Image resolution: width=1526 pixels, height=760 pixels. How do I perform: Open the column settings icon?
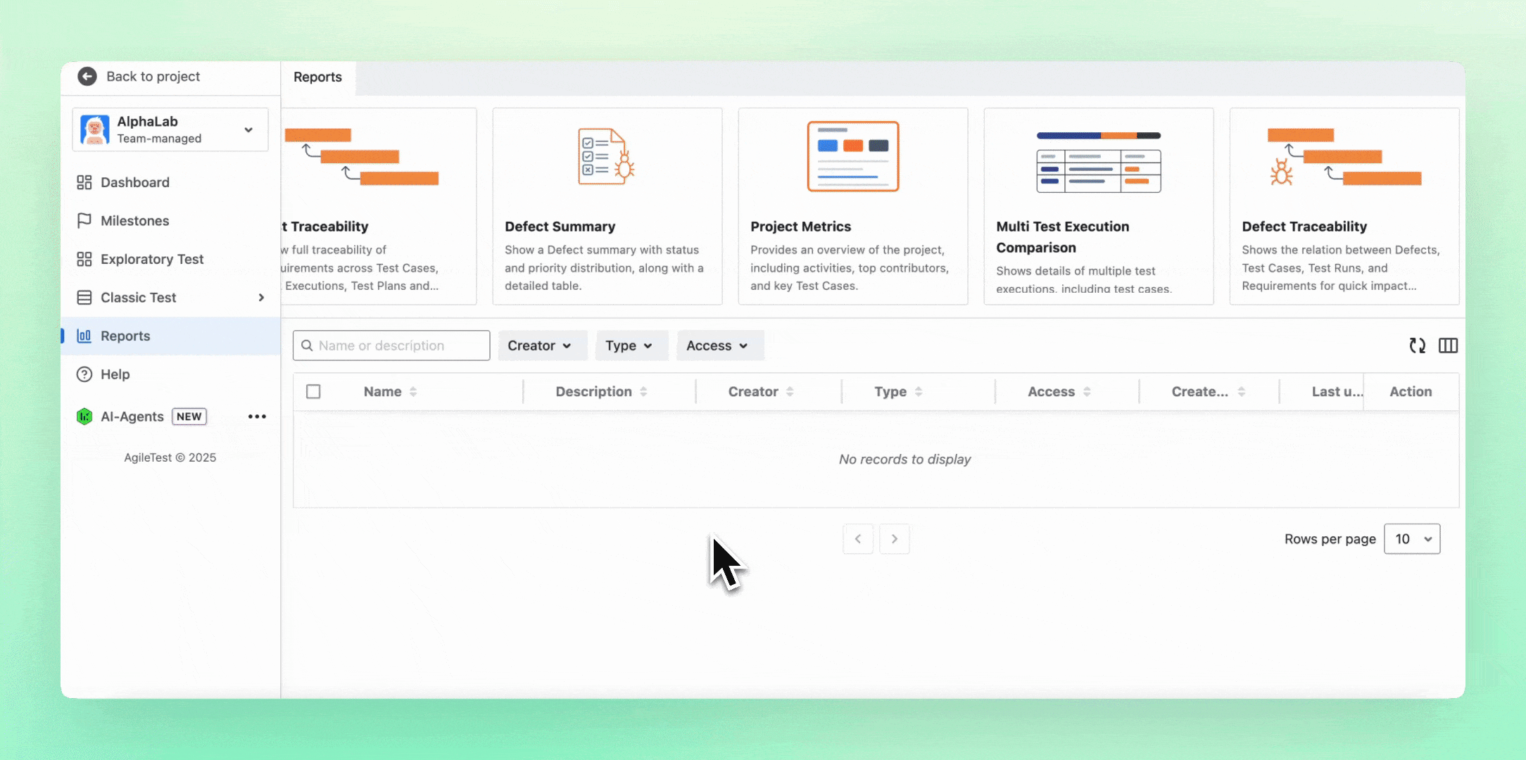[1448, 346]
